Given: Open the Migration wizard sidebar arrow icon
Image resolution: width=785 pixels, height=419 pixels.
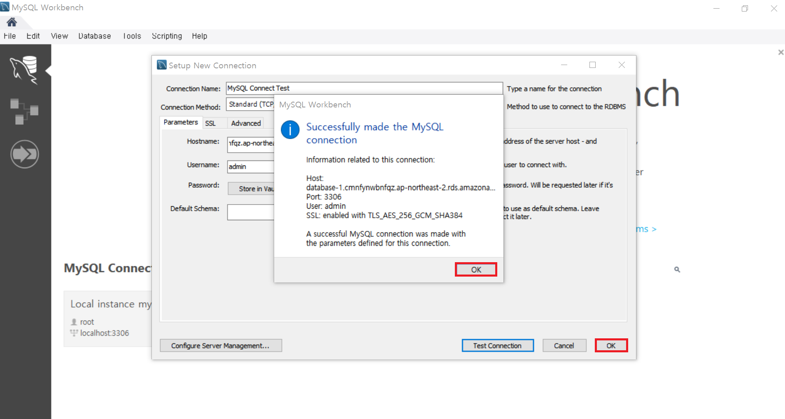Looking at the screenshot, I should click(x=24, y=154).
